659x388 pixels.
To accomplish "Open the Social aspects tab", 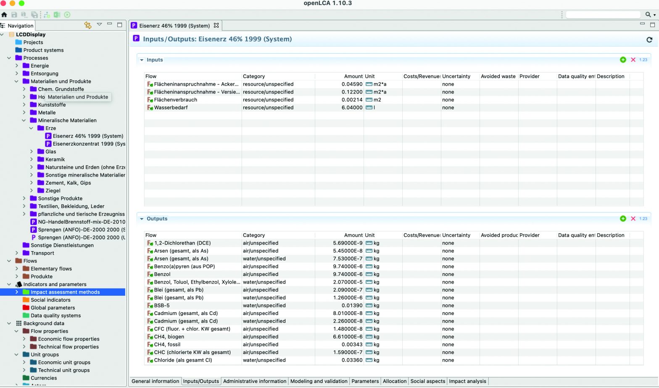I will pyautogui.click(x=427, y=381).
